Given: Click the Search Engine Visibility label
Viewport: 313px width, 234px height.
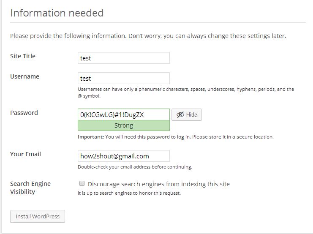Looking at the screenshot, I should [30, 188].
